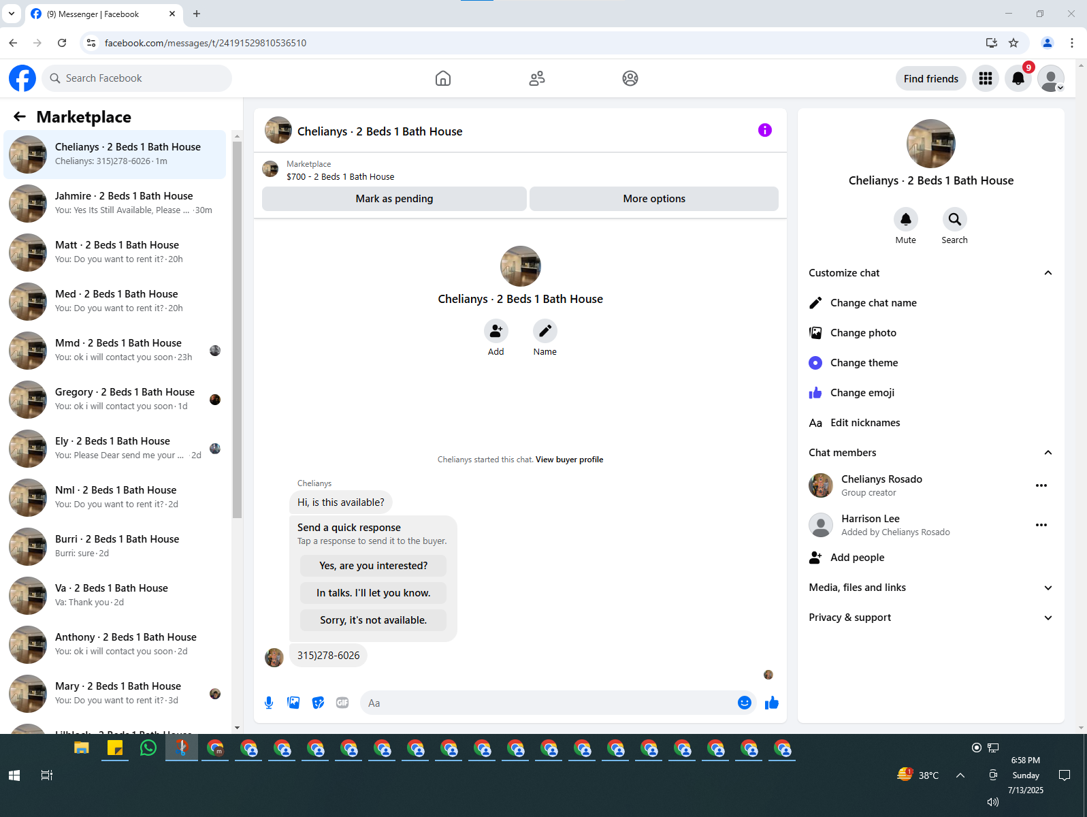Send 'Yes, are you interested?' quick response
The image size is (1087, 817).
click(373, 566)
